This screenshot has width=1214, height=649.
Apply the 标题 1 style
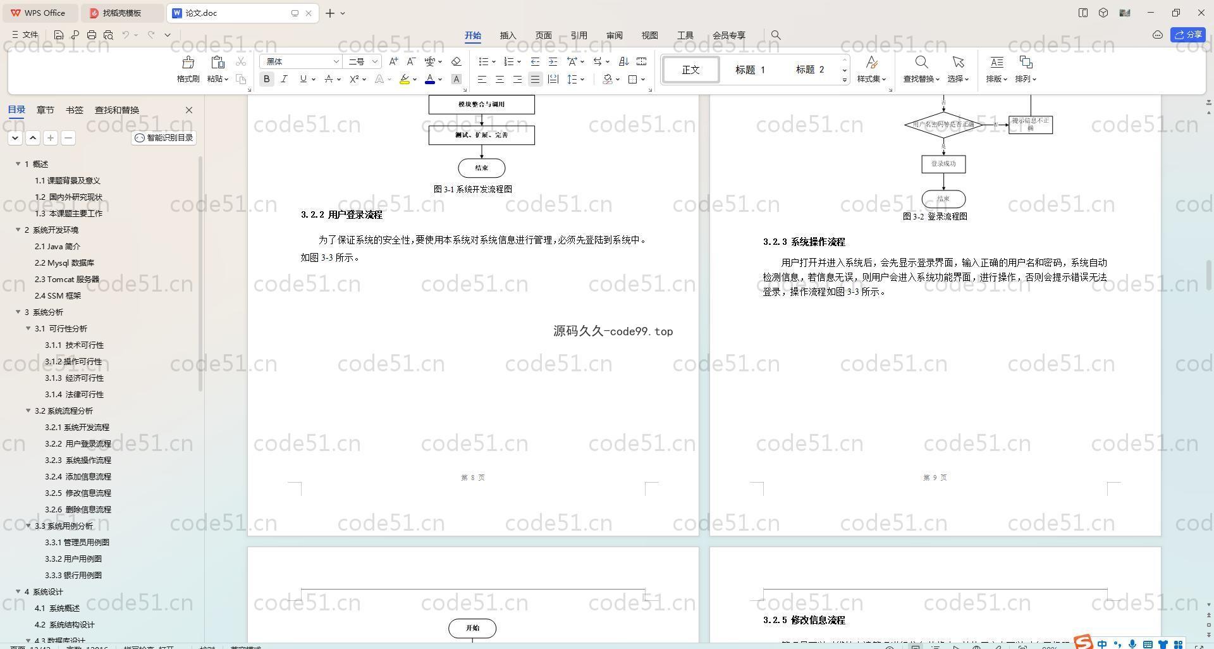tap(750, 70)
